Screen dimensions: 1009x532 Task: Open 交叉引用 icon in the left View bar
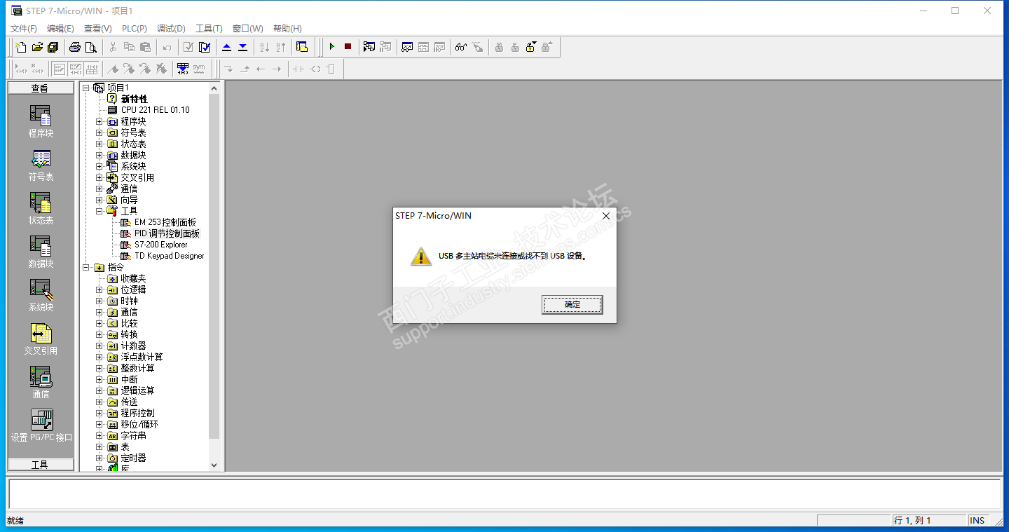[41, 339]
